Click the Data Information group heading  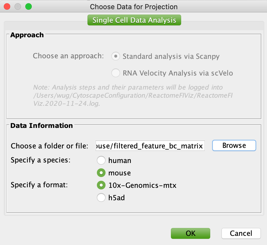[x=41, y=125]
